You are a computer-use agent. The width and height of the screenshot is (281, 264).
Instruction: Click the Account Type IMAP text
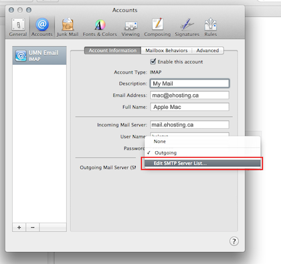[156, 72]
